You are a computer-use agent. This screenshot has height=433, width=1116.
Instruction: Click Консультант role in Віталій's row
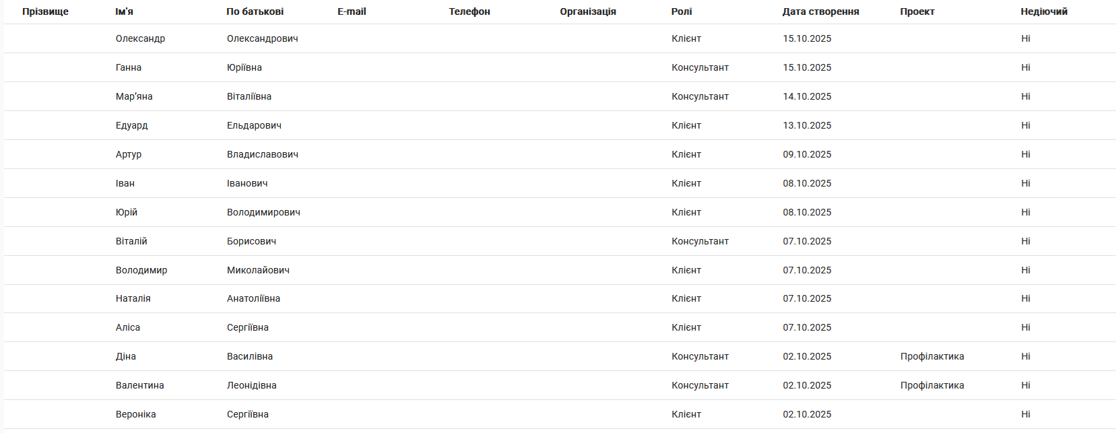point(700,241)
